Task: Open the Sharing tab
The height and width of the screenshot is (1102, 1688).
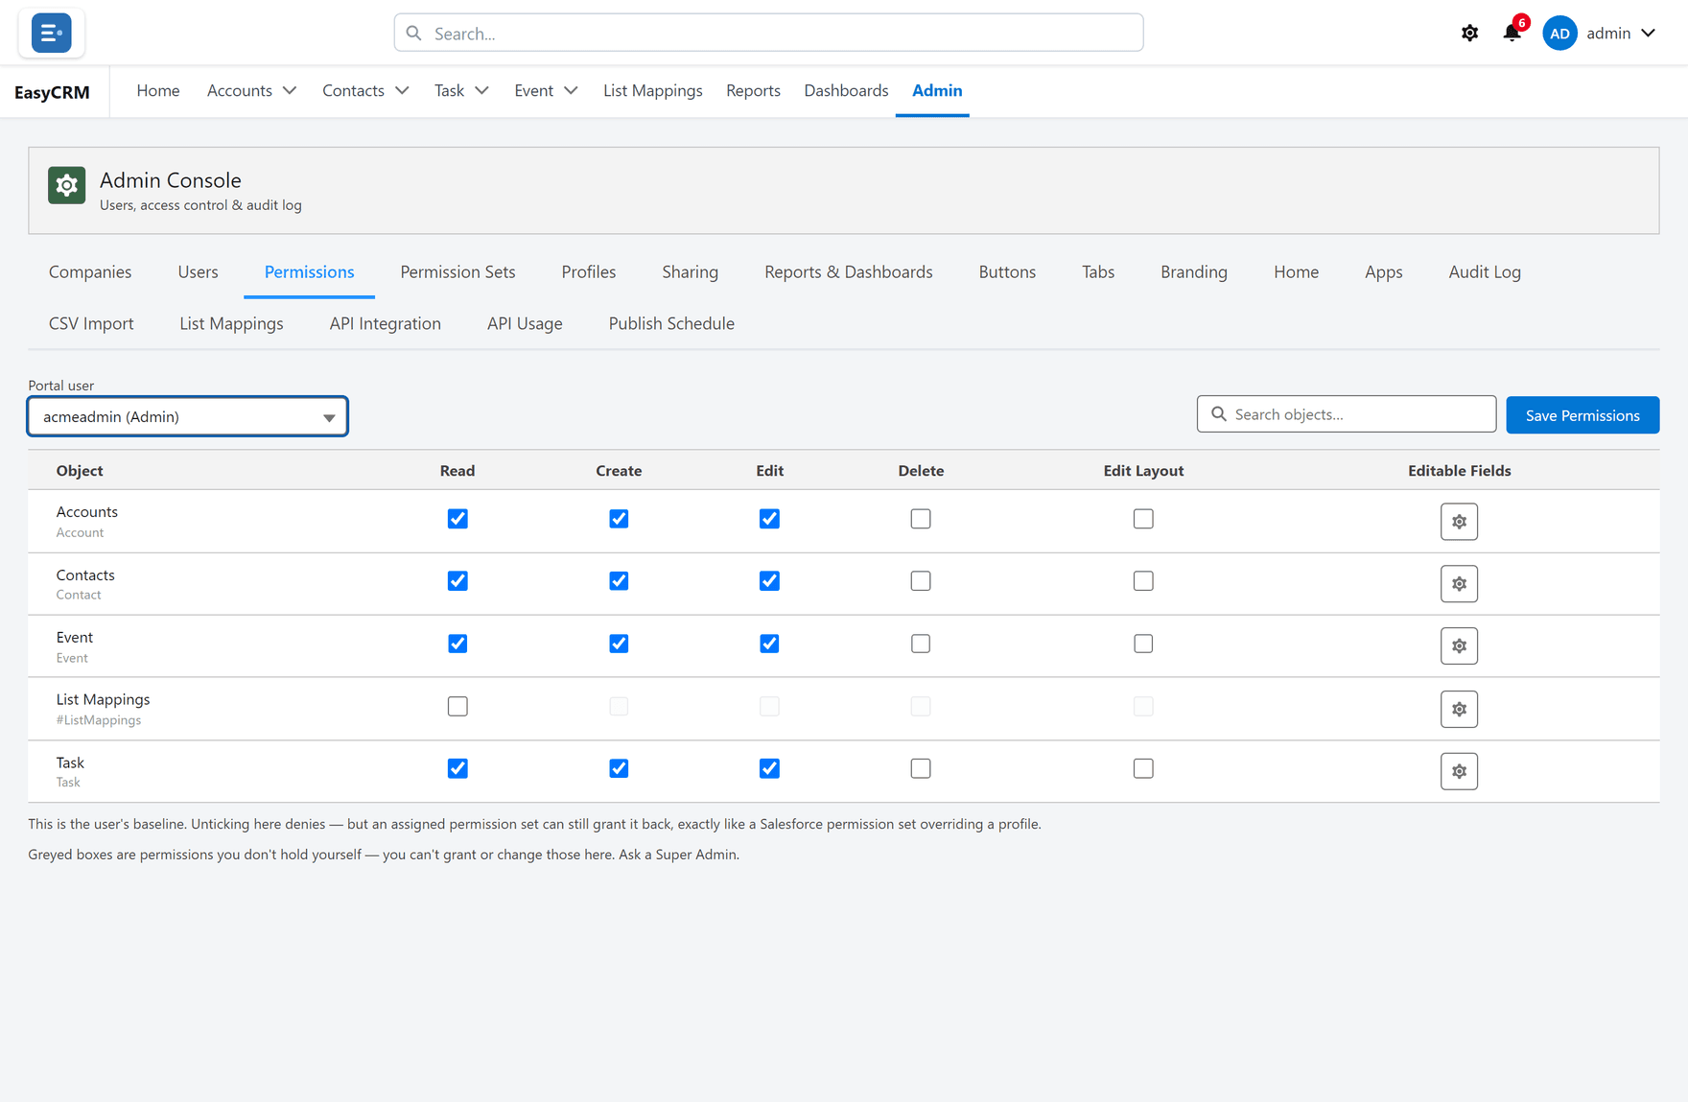Action: (x=690, y=272)
